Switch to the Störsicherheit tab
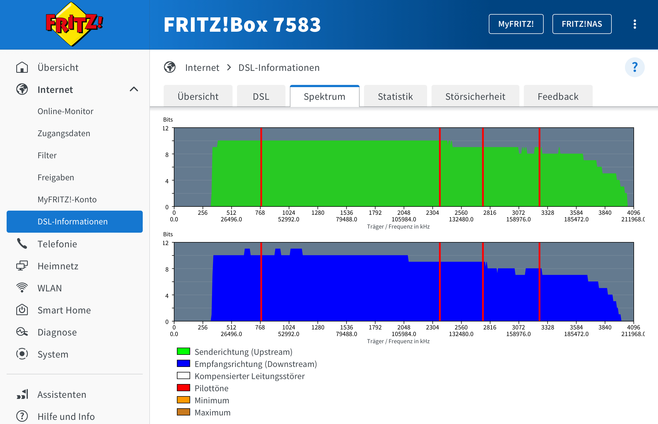The height and width of the screenshot is (424, 658). (x=475, y=96)
